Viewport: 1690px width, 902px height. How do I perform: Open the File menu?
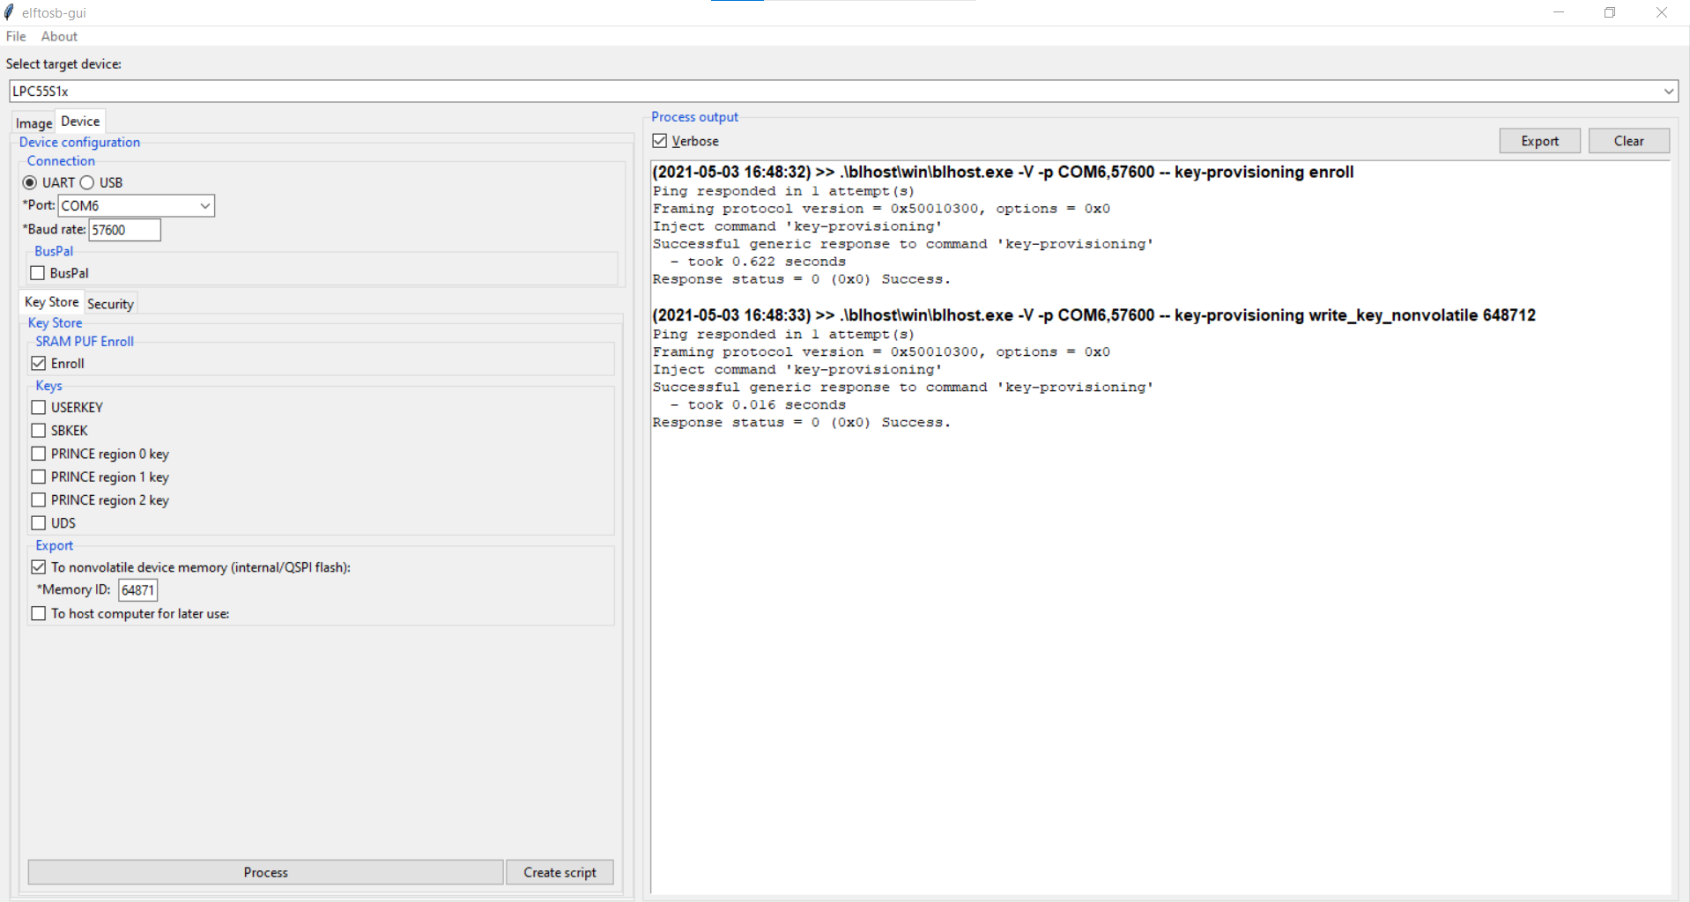click(16, 36)
